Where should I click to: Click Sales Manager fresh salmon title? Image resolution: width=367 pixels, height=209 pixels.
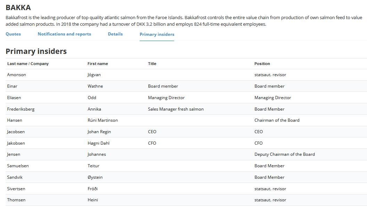[x=176, y=109]
